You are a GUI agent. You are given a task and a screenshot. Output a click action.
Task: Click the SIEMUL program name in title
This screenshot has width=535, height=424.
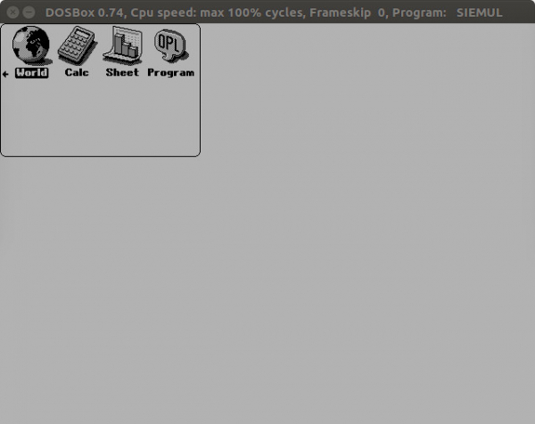480,12
